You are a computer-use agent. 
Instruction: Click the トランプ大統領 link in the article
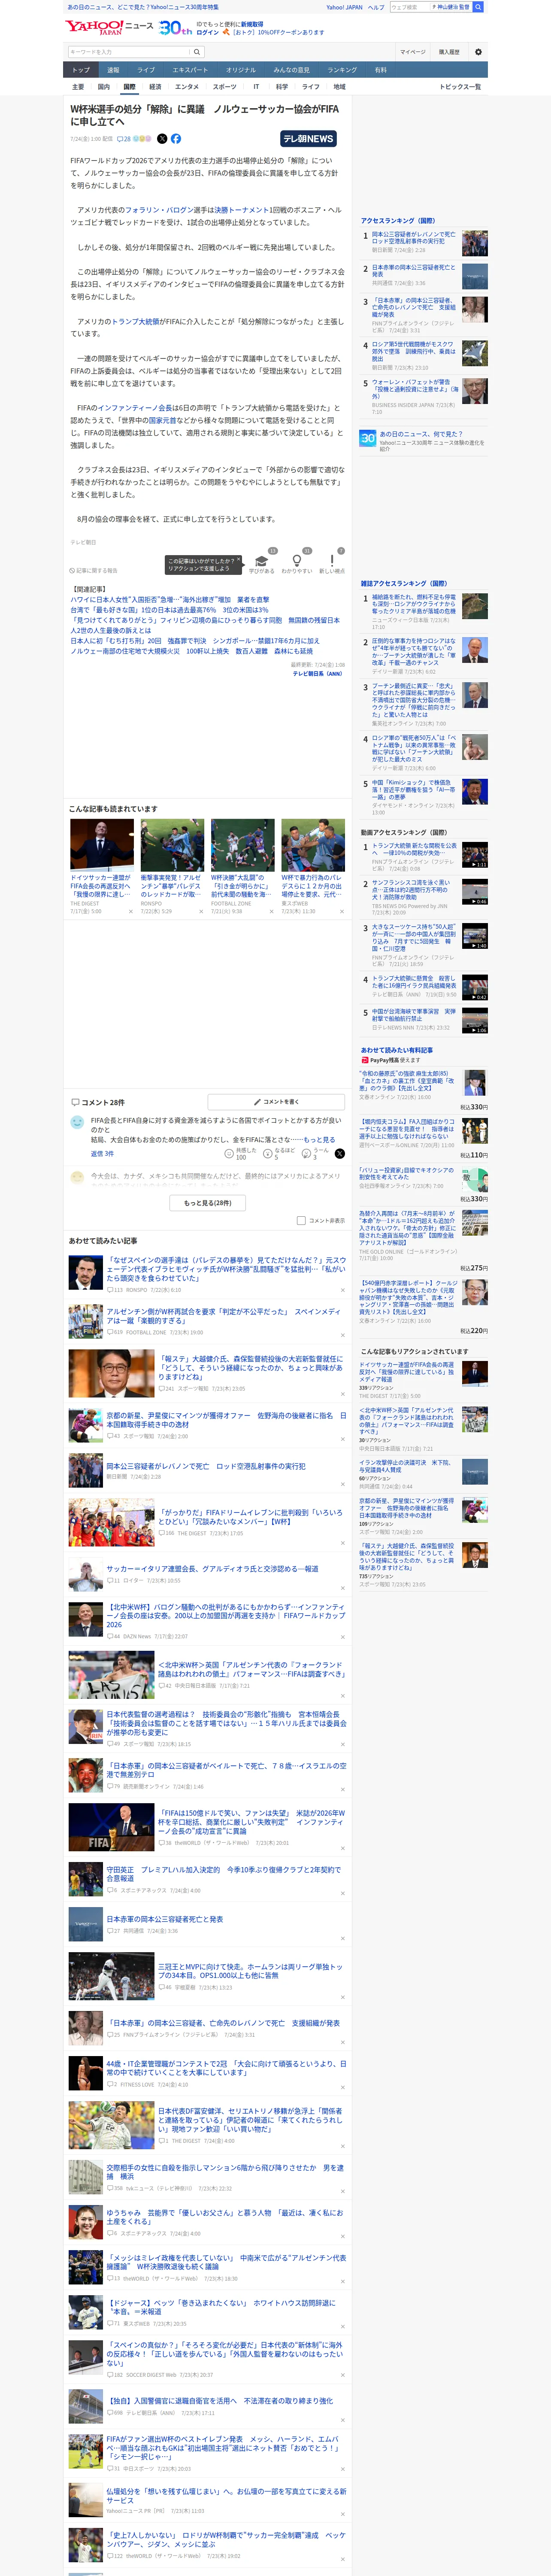tap(135, 321)
